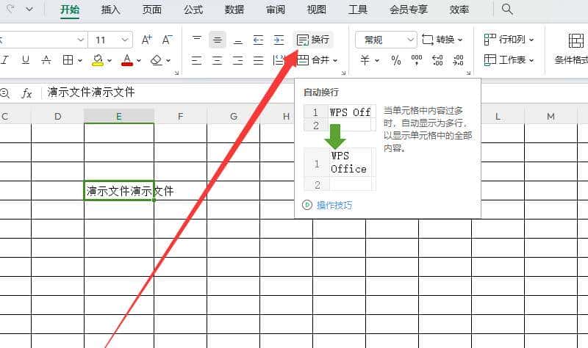Open font settings dialog launcher

click(176, 73)
